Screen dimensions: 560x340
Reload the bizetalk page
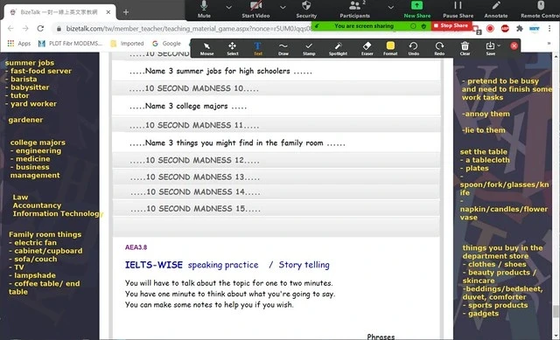[40, 29]
